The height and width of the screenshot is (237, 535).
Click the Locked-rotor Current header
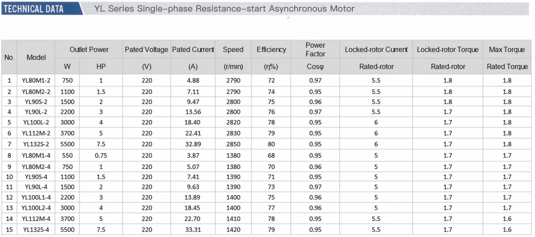[376, 49]
